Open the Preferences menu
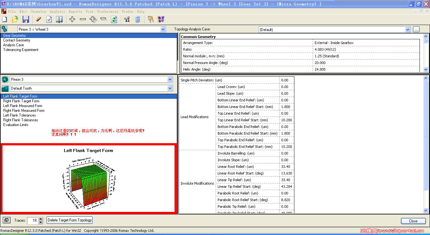 click(108, 11)
